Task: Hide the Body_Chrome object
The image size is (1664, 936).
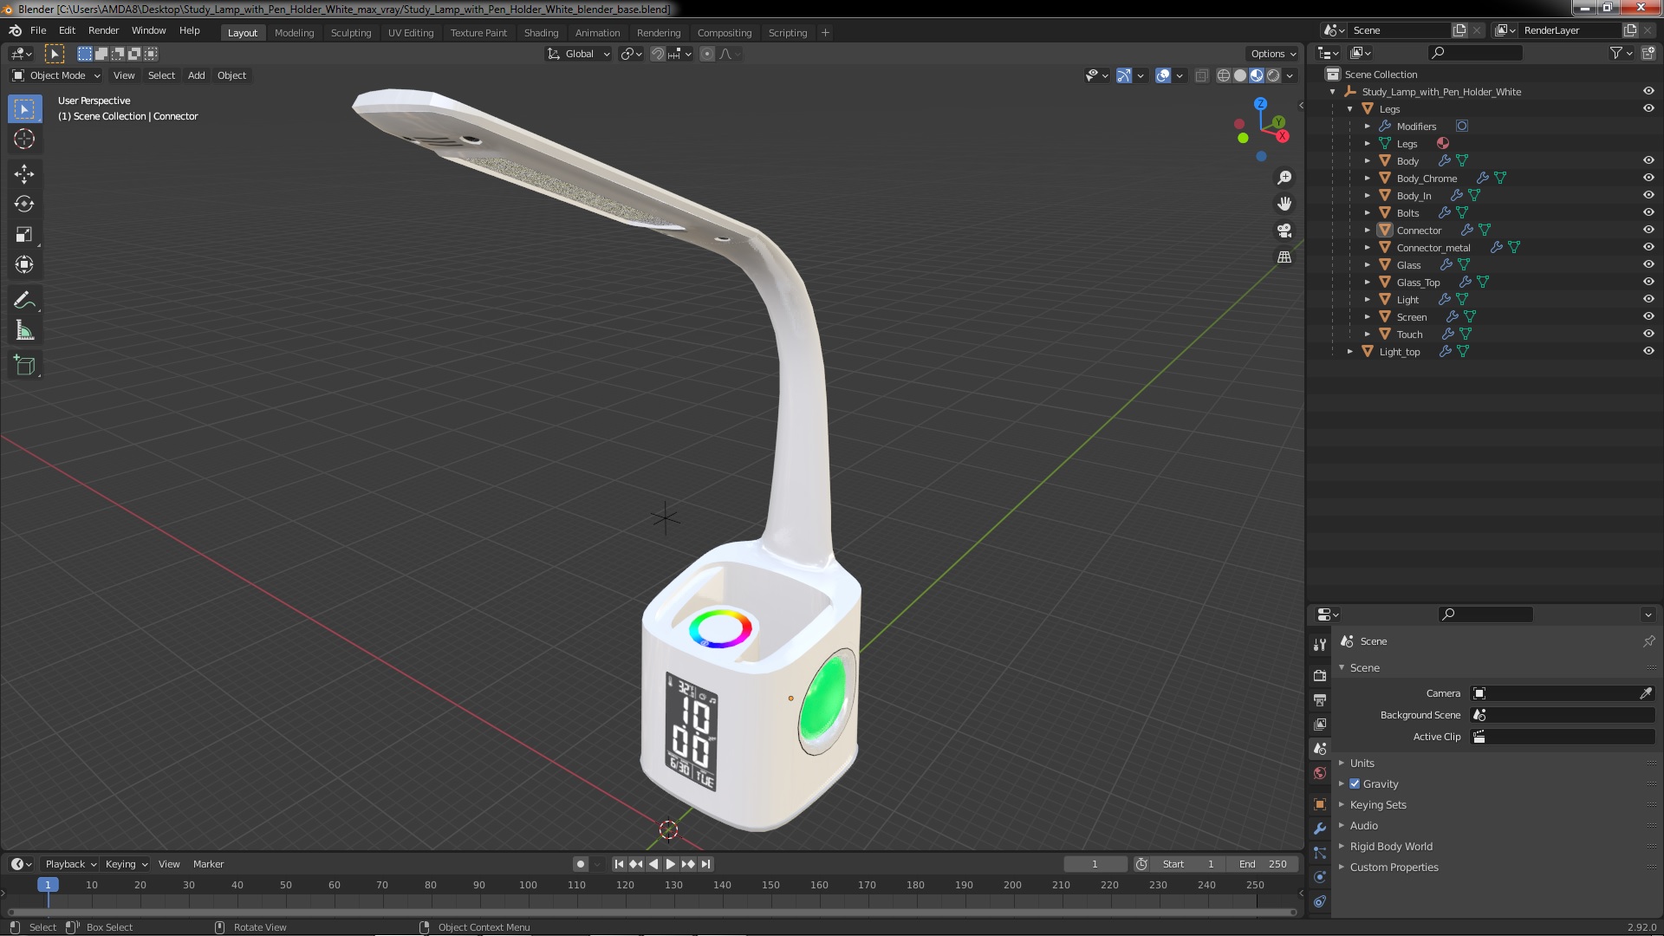Action: (1648, 178)
